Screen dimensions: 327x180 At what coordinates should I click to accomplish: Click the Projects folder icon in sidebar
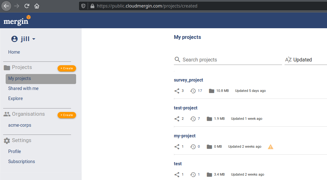point(7,68)
